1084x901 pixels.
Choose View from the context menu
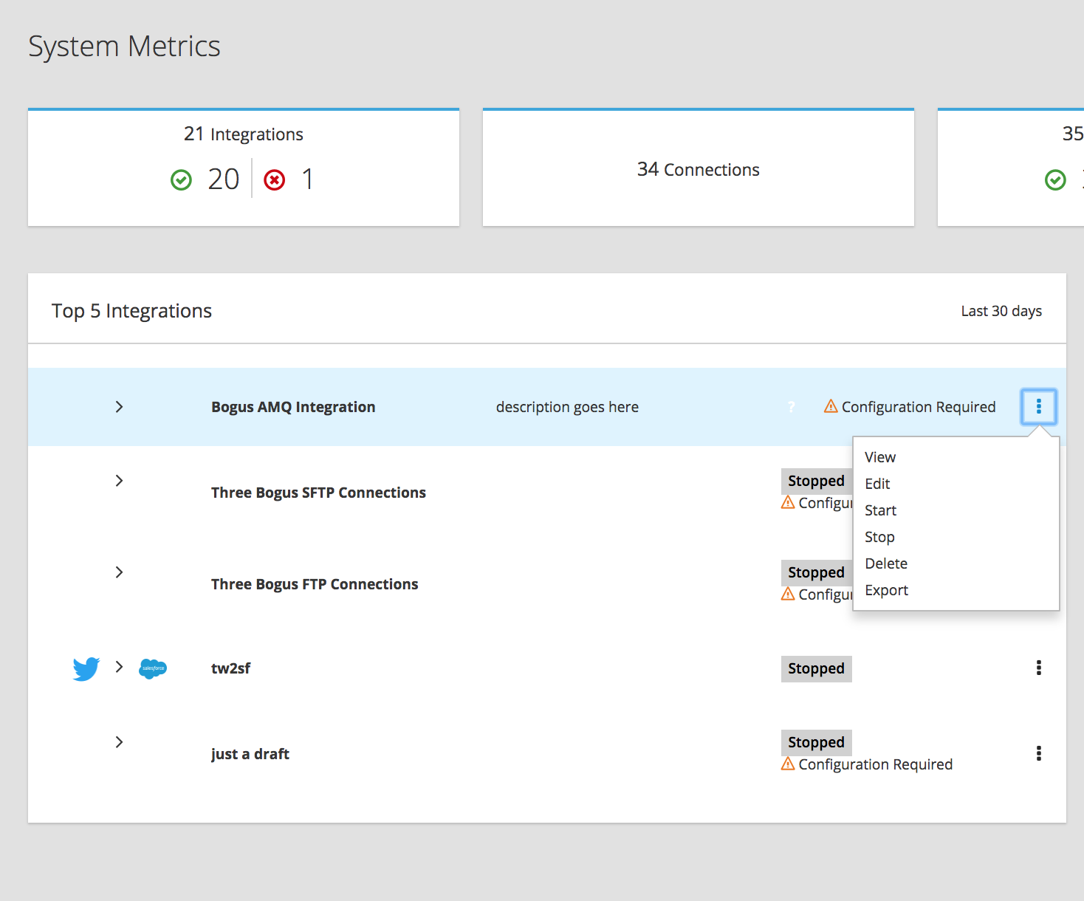pyautogui.click(x=880, y=457)
